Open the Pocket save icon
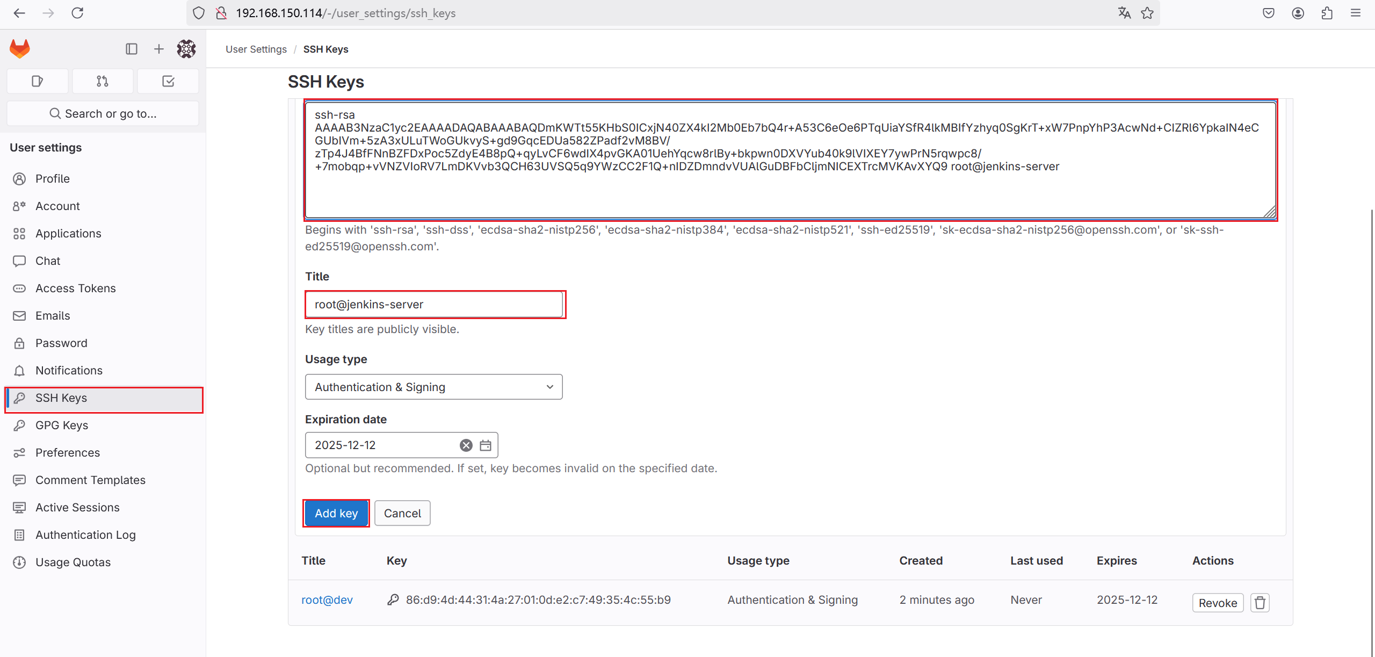Screen dimensions: 1375x657 pyautogui.click(x=1269, y=13)
